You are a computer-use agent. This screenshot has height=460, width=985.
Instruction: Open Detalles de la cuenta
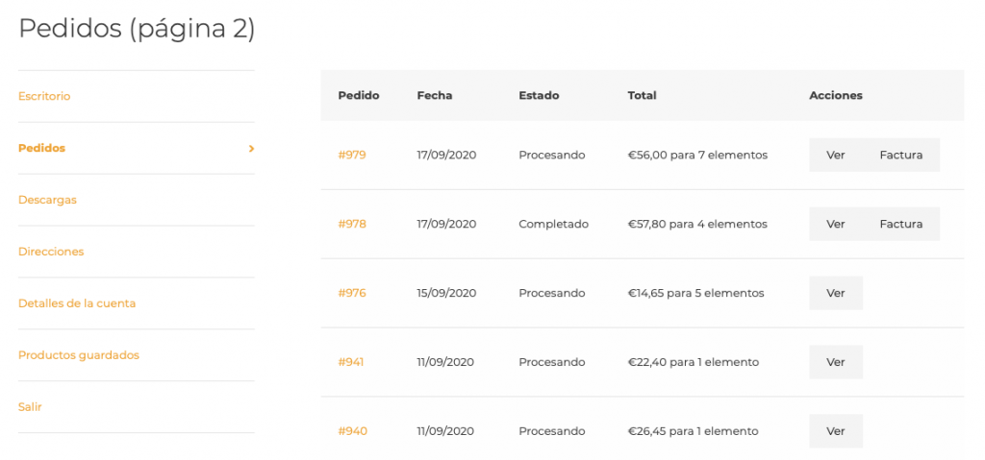coord(77,303)
